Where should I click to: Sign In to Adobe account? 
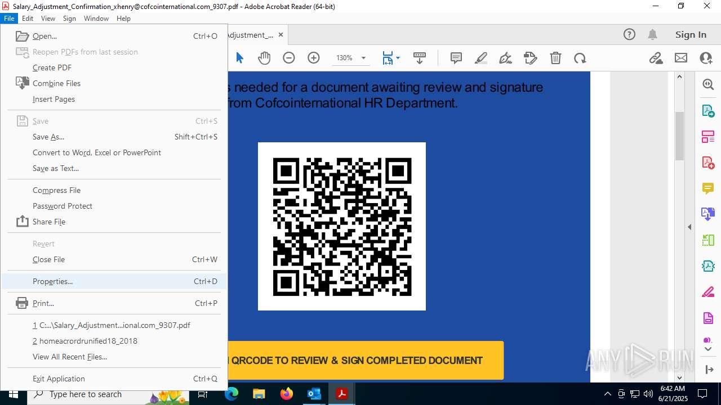pyautogui.click(x=691, y=34)
